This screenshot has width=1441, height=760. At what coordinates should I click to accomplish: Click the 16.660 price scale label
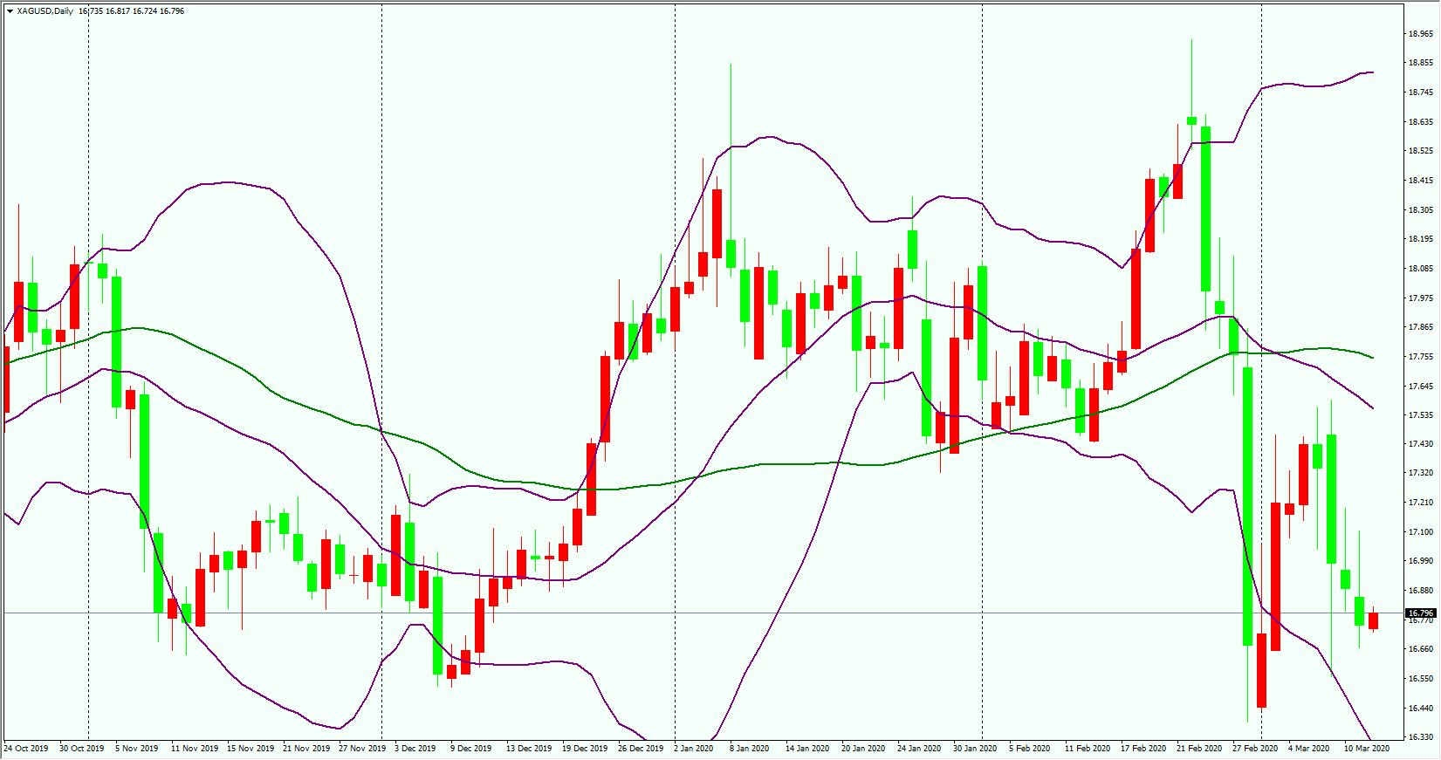(x=1421, y=649)
